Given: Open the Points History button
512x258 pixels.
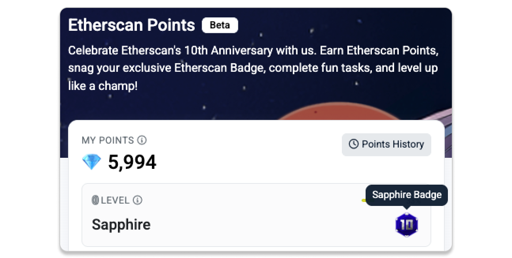Looking at the screenshot, I should pyautogui.click(x=386, y=144).
